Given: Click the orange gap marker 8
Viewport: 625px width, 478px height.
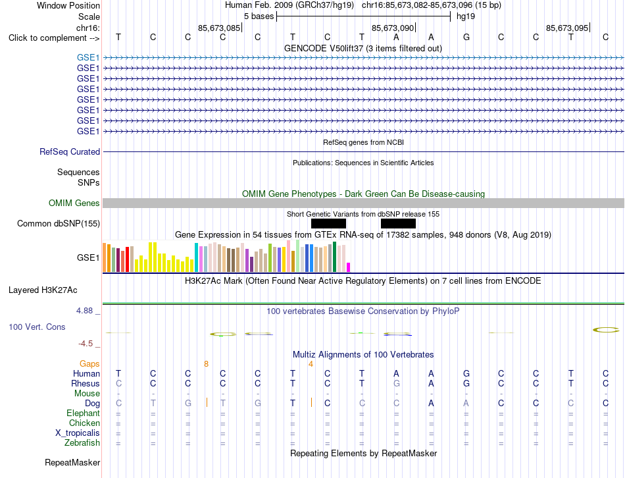Looking at the screenshot, I should pos(206,364).
